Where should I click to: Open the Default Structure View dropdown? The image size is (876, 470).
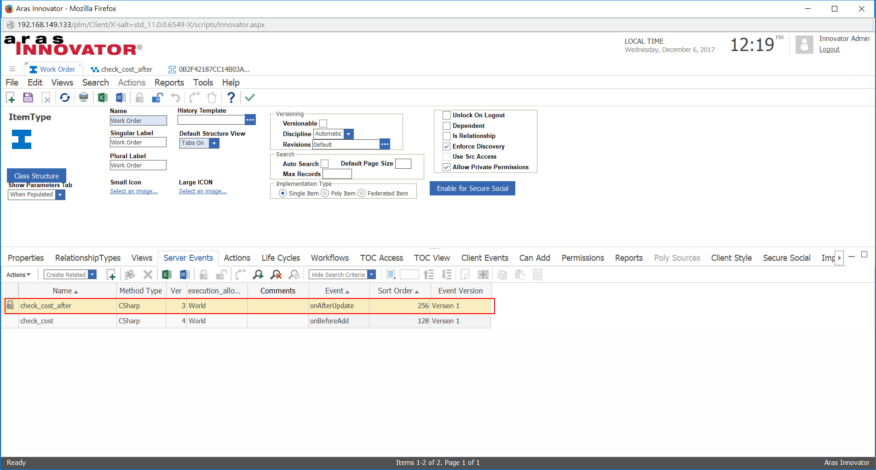(214, 143)
